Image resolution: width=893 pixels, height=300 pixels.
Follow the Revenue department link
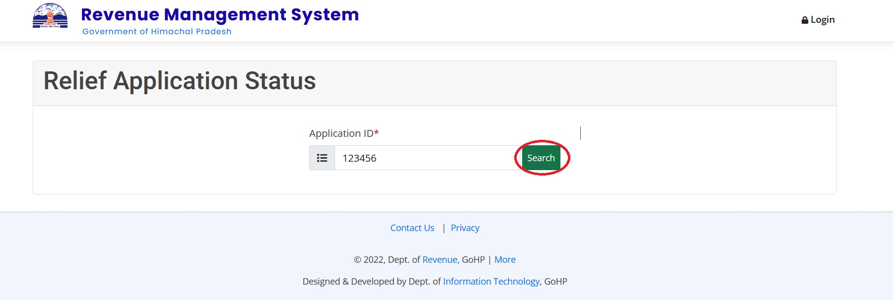coord(439,260)
